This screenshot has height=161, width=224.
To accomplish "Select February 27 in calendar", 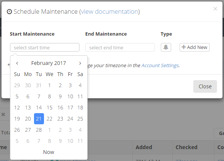I will pos(28,130).
